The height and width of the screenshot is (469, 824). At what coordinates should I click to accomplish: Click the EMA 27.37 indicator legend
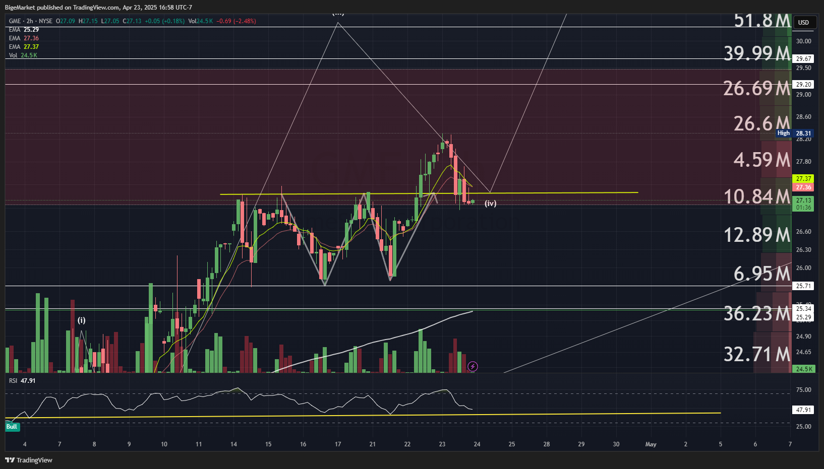coord(24,47)
